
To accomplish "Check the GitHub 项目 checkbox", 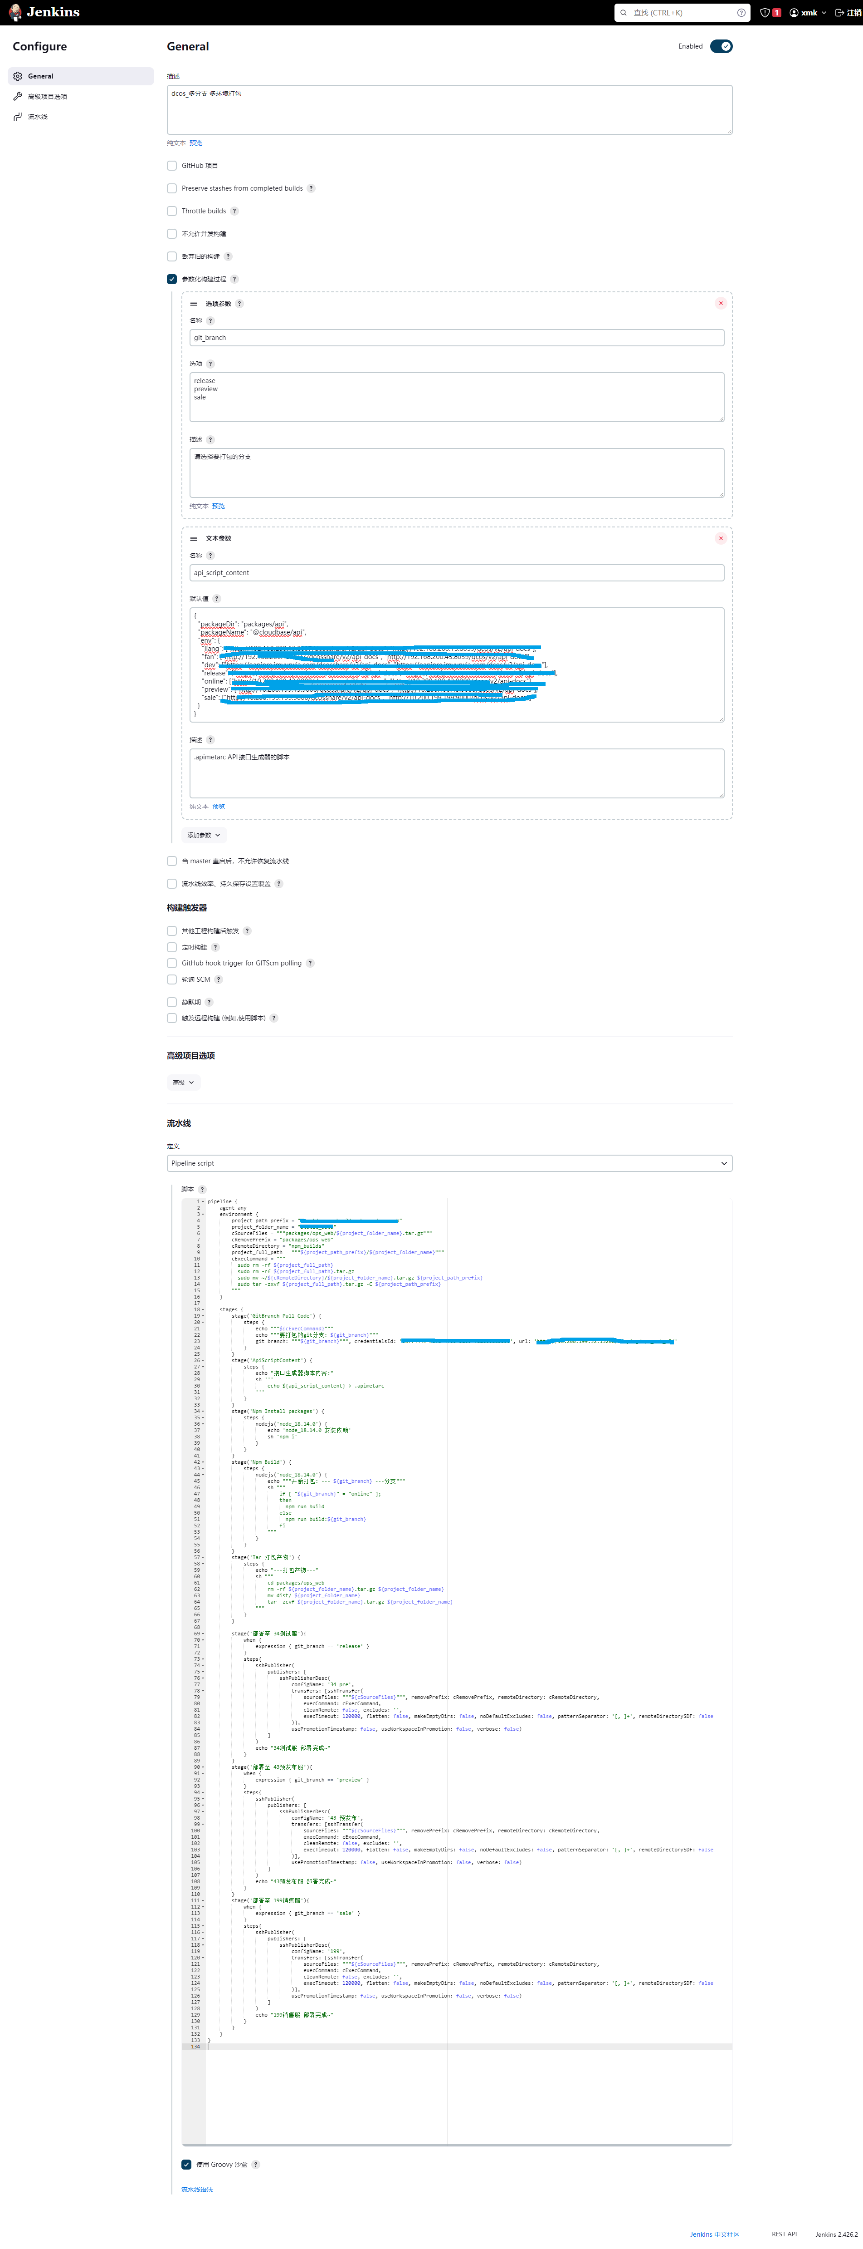I will (x=172, y=166).
